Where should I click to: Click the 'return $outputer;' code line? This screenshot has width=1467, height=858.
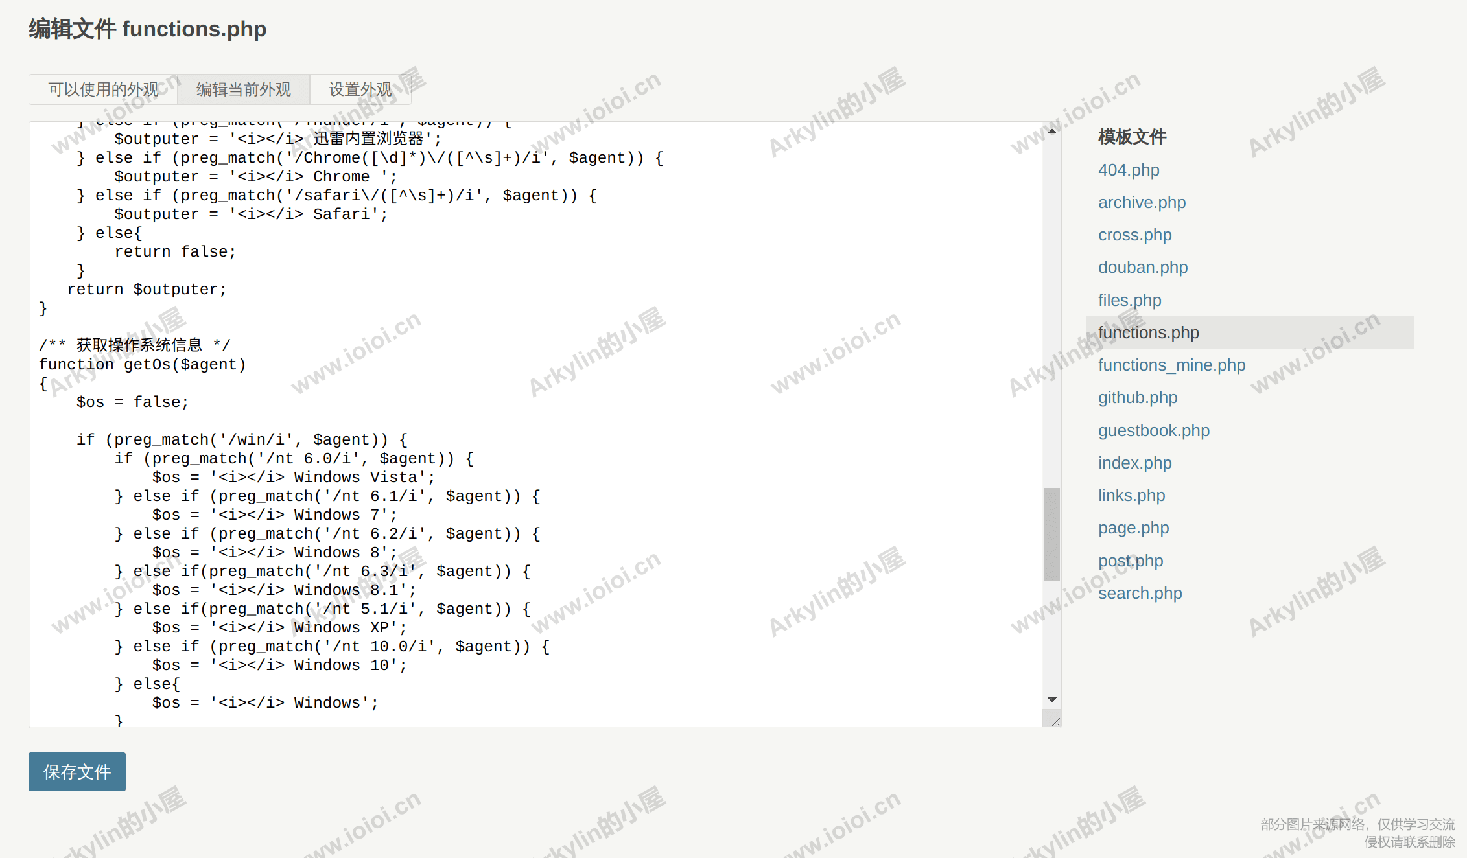click(x=147, y=289)
